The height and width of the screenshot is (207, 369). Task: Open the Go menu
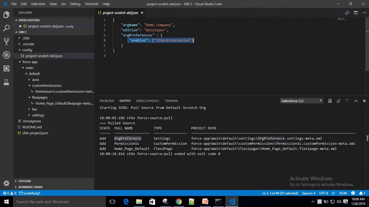[63, 4]
